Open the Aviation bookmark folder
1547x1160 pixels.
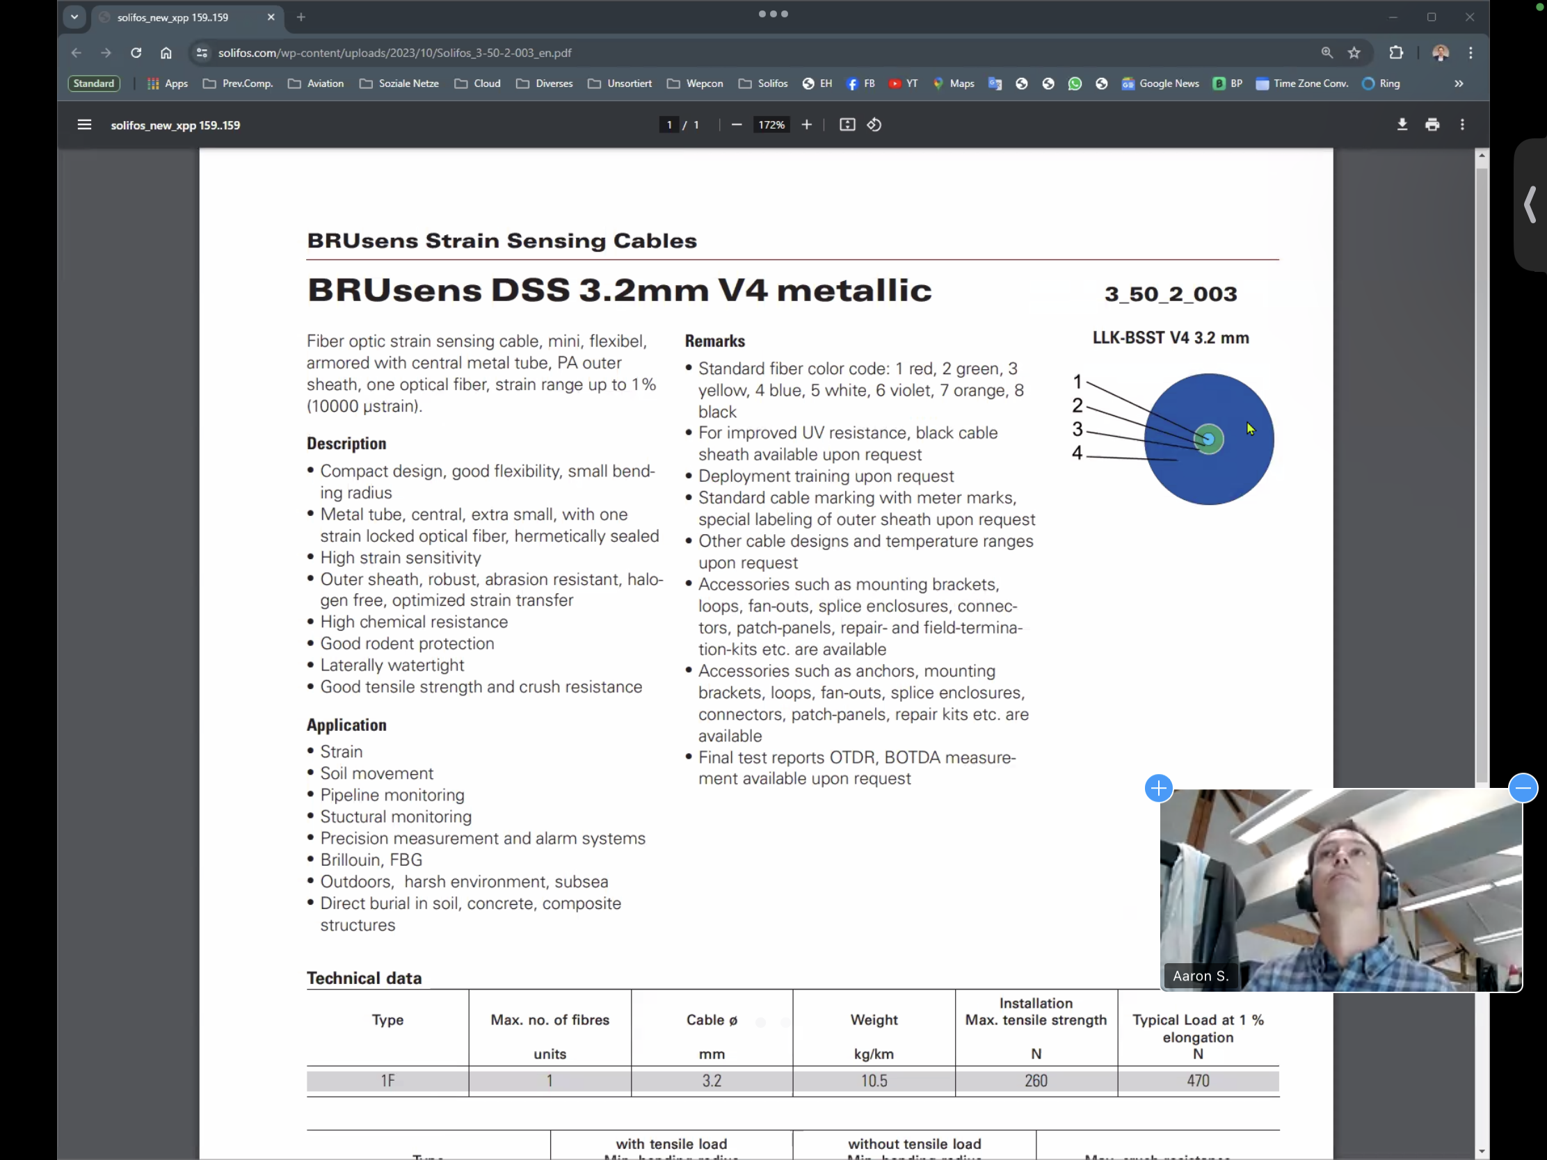316,84
